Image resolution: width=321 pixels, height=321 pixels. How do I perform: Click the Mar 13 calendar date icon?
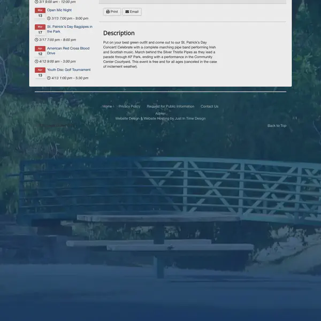click(40, 13)
